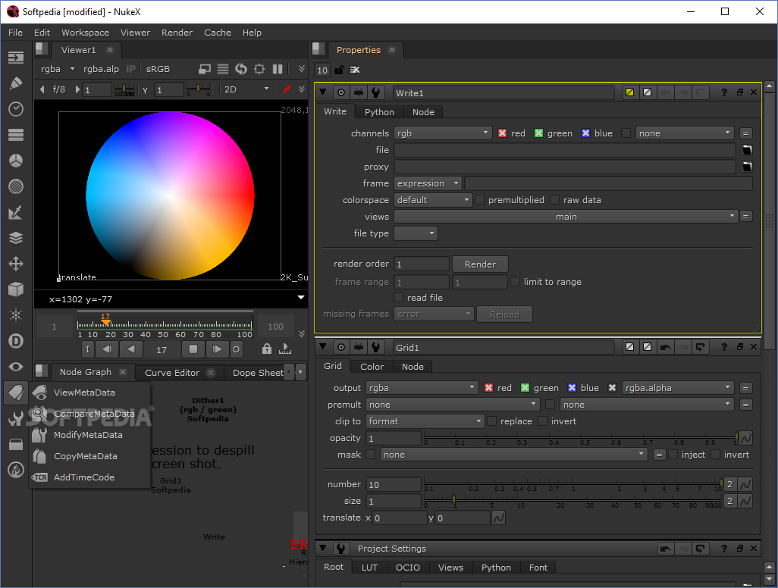
Task: Open the Deep nodes D icon
Action: click(x=16, y=341)
